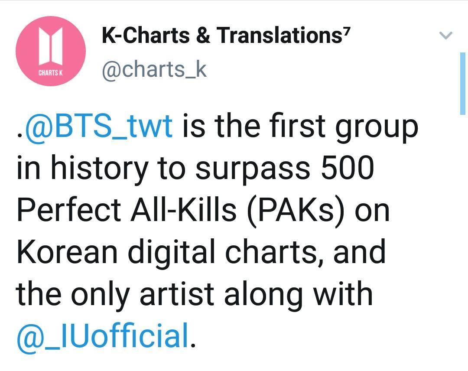Image resolution: width=468 pixels, height=371 pixels.
Task: Open the tweet options chevron menu
Action: point(446,35)
